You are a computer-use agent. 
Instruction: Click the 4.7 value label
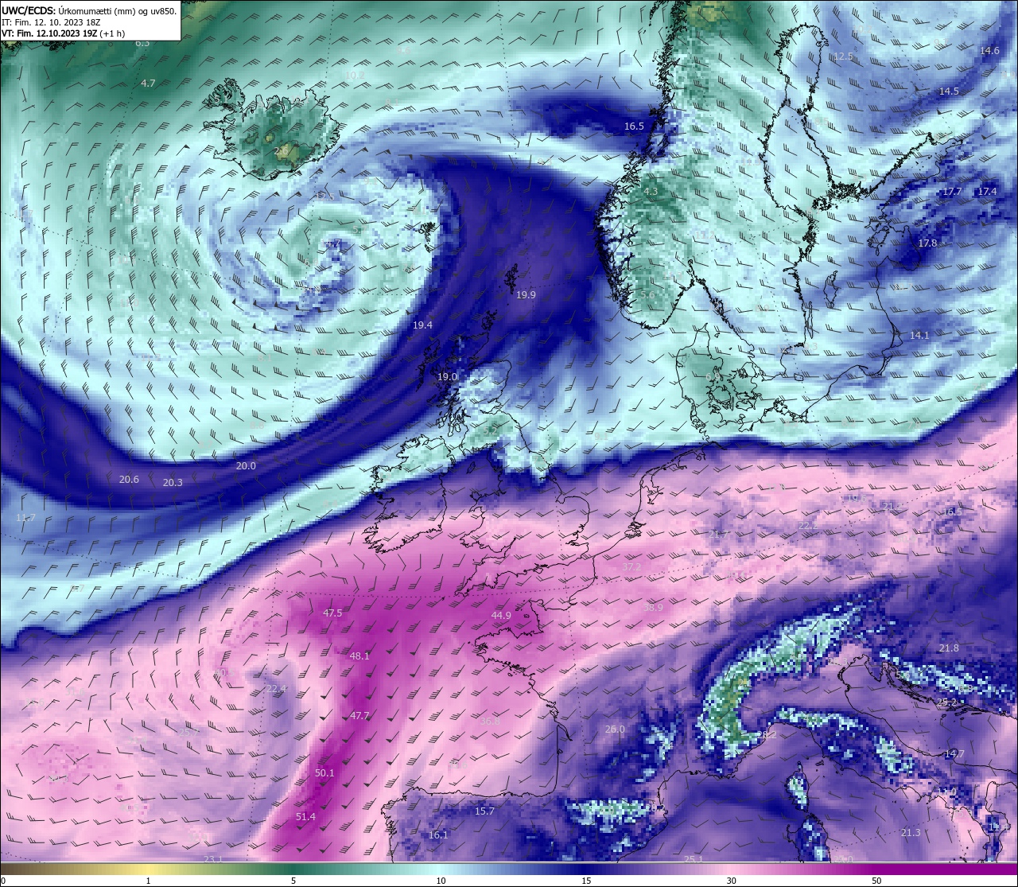(148, 84)
